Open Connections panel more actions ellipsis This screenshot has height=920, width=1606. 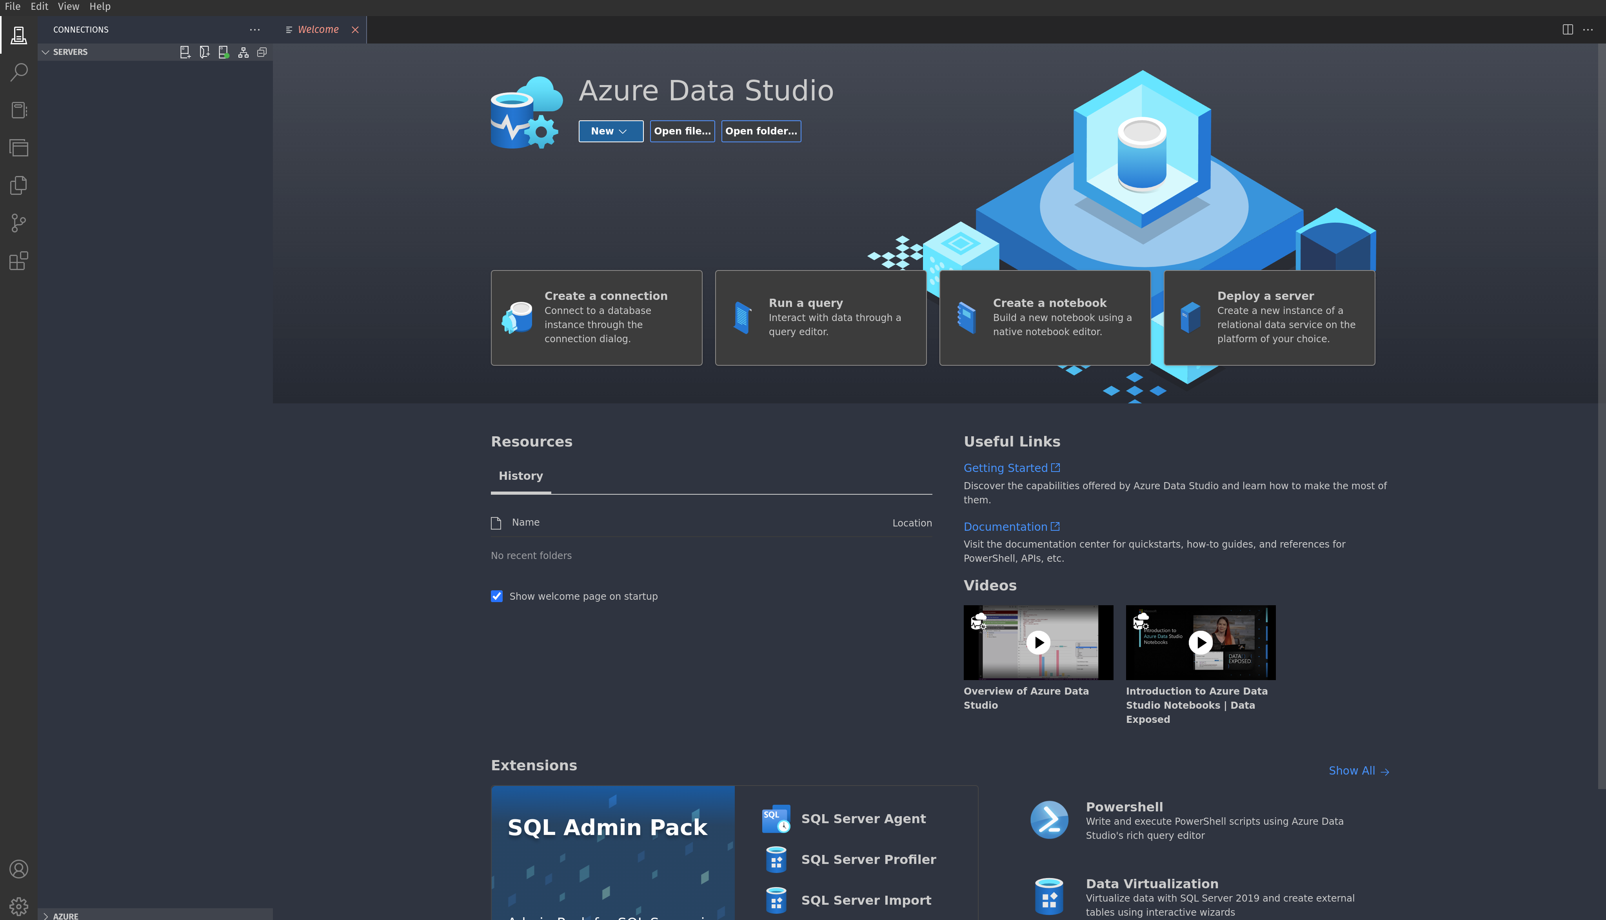coord(255,30)
